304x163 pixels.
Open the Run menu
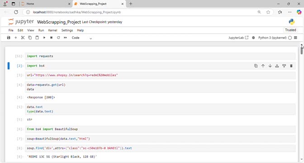(x=41, y=30)
